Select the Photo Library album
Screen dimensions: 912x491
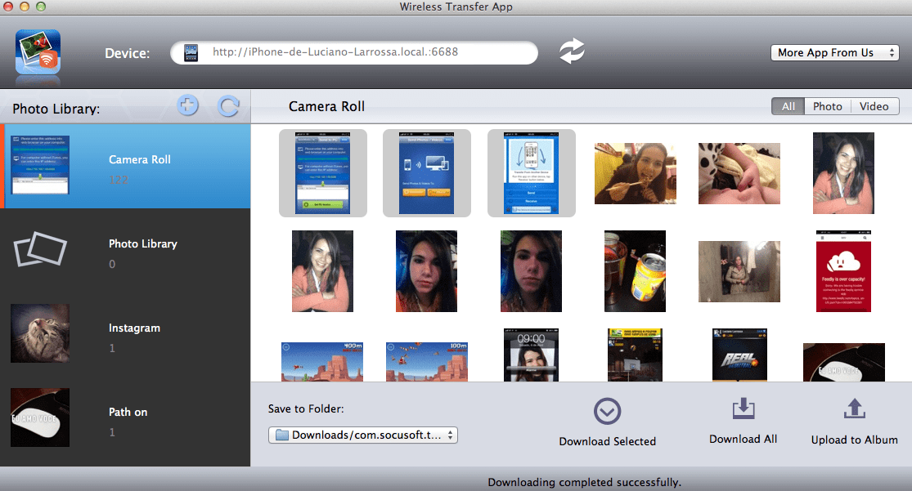point(125,251)
